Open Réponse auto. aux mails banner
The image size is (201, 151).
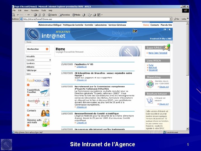tap(38, 123)
